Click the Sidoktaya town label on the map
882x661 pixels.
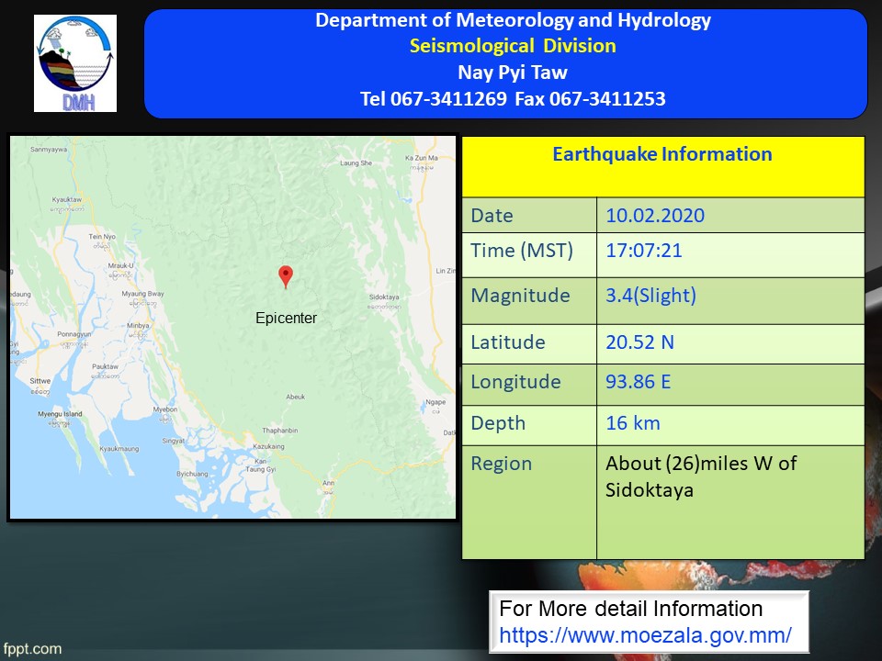pos(383,298)
